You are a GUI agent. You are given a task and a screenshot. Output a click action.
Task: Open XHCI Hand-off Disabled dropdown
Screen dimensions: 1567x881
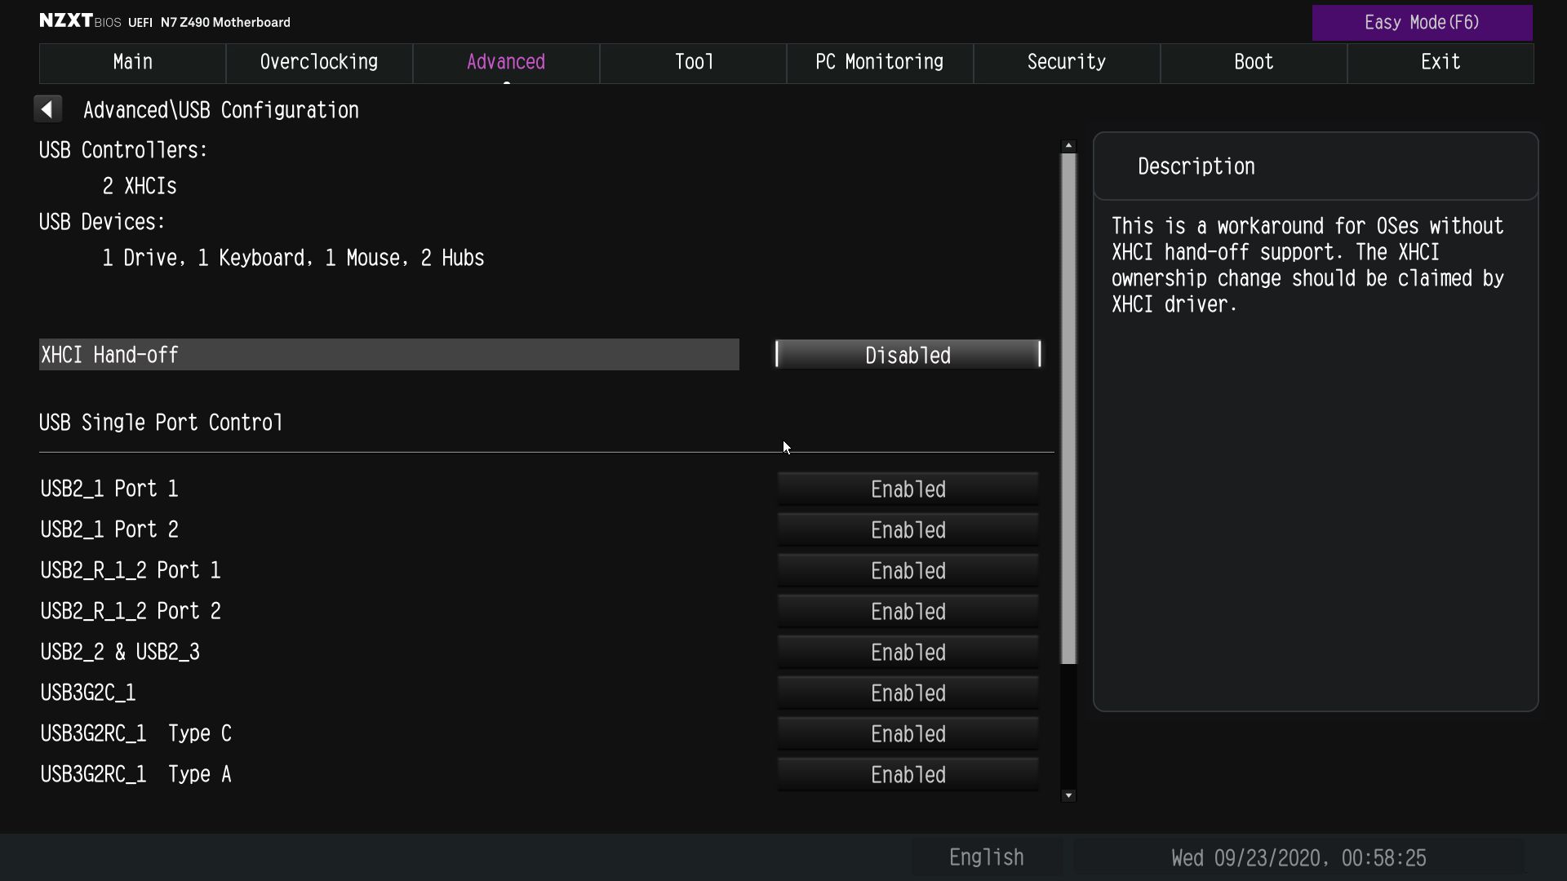(x=908, y=355)
